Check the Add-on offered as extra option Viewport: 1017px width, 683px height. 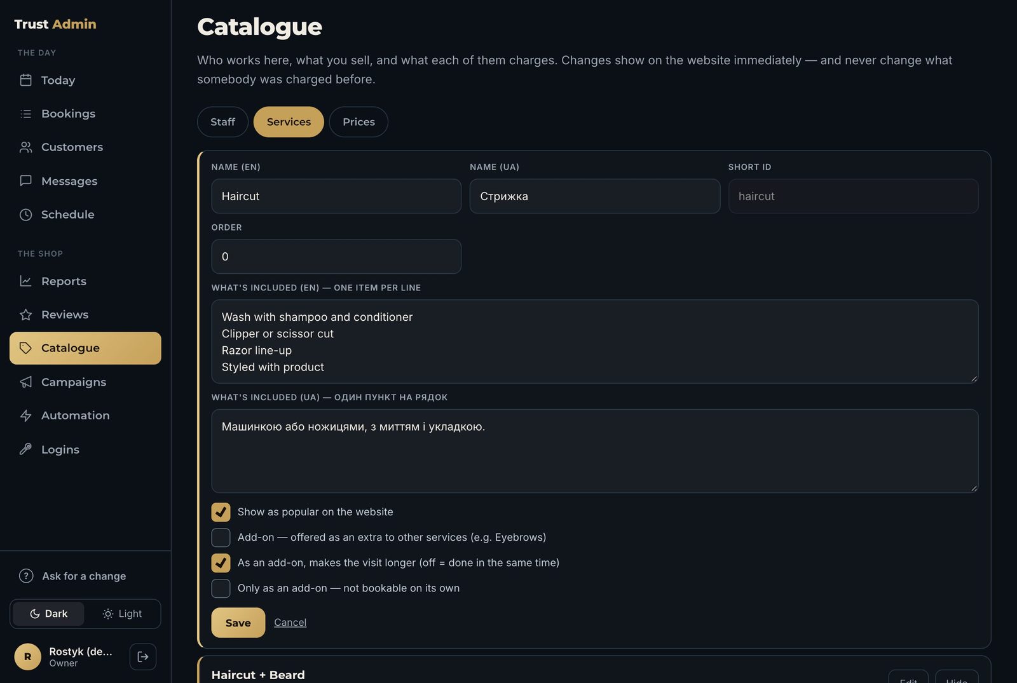(221, 538)
